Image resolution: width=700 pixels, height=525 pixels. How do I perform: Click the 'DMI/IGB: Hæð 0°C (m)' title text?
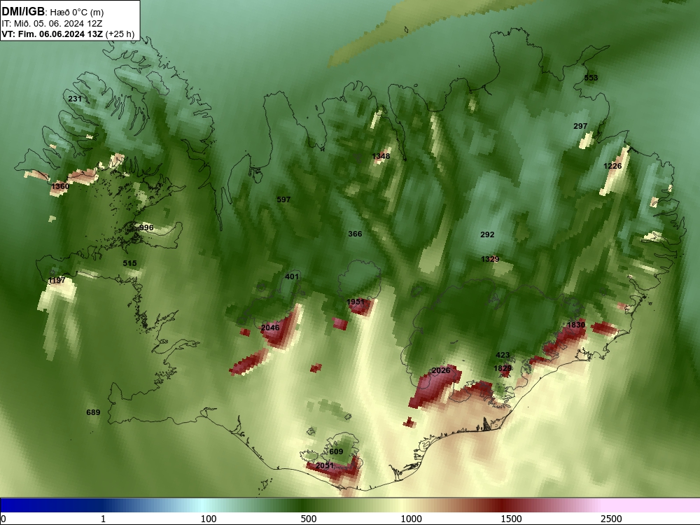point(52,12)
